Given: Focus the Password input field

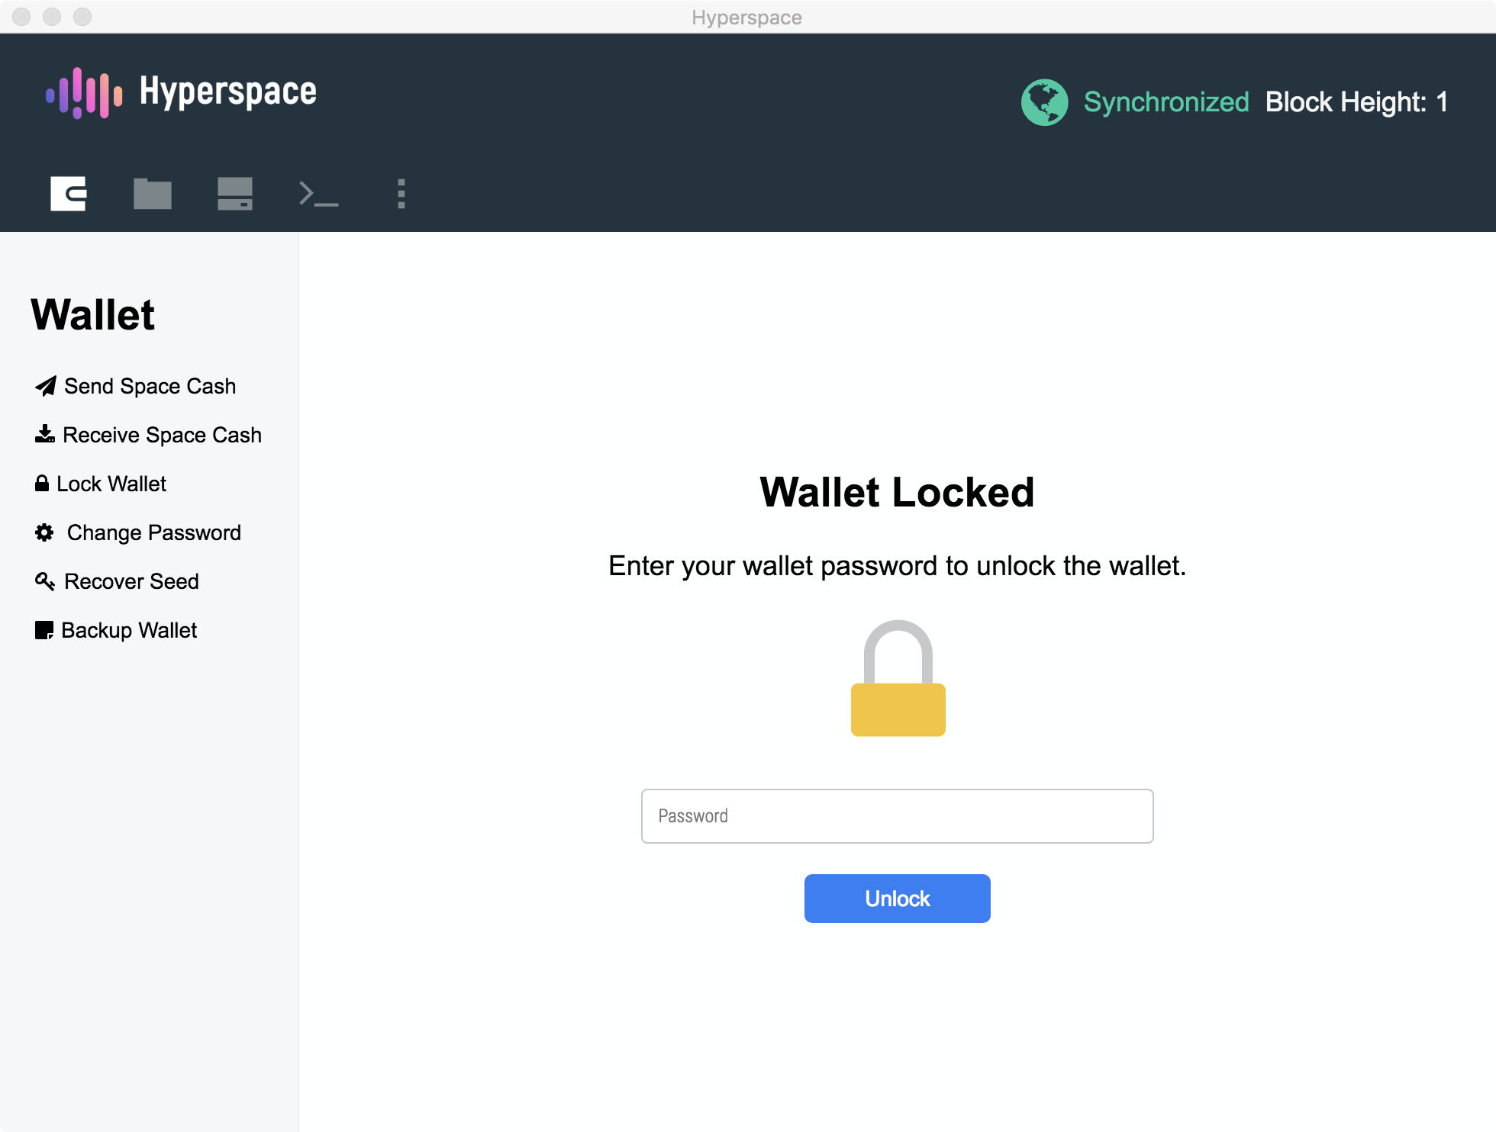Looking at the screenshot, I should click(897, 816).
